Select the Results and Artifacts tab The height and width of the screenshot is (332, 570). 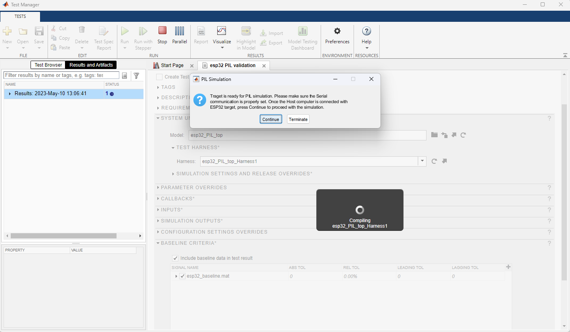tap(91, 65)
